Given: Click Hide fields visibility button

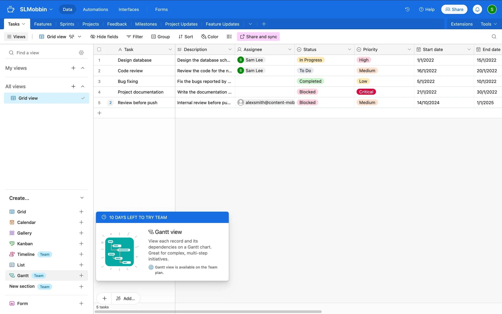Looking at the screenshot, I should pos(104,37).
